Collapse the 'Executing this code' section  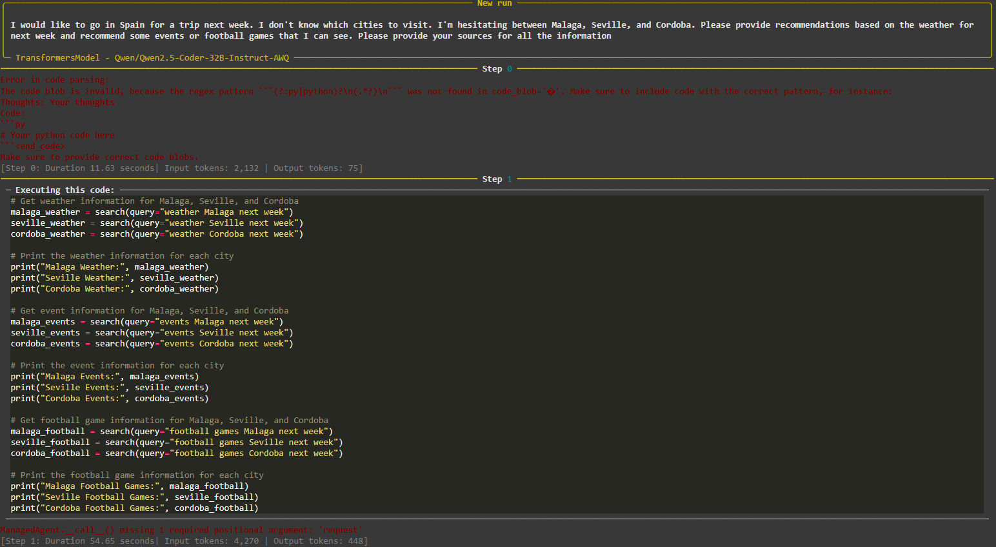pyautogui.click(x=8, y=190)
